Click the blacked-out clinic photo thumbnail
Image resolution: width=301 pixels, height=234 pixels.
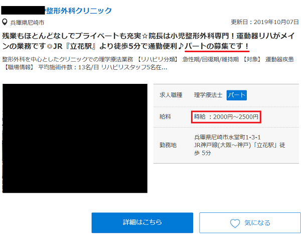[75, 139]
